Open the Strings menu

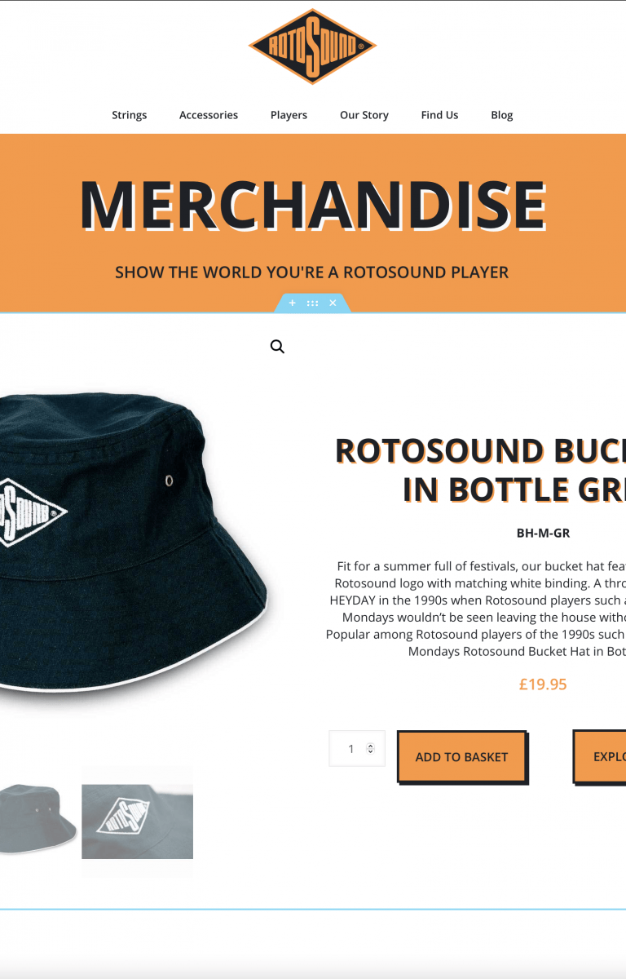(x=129, y=115)
